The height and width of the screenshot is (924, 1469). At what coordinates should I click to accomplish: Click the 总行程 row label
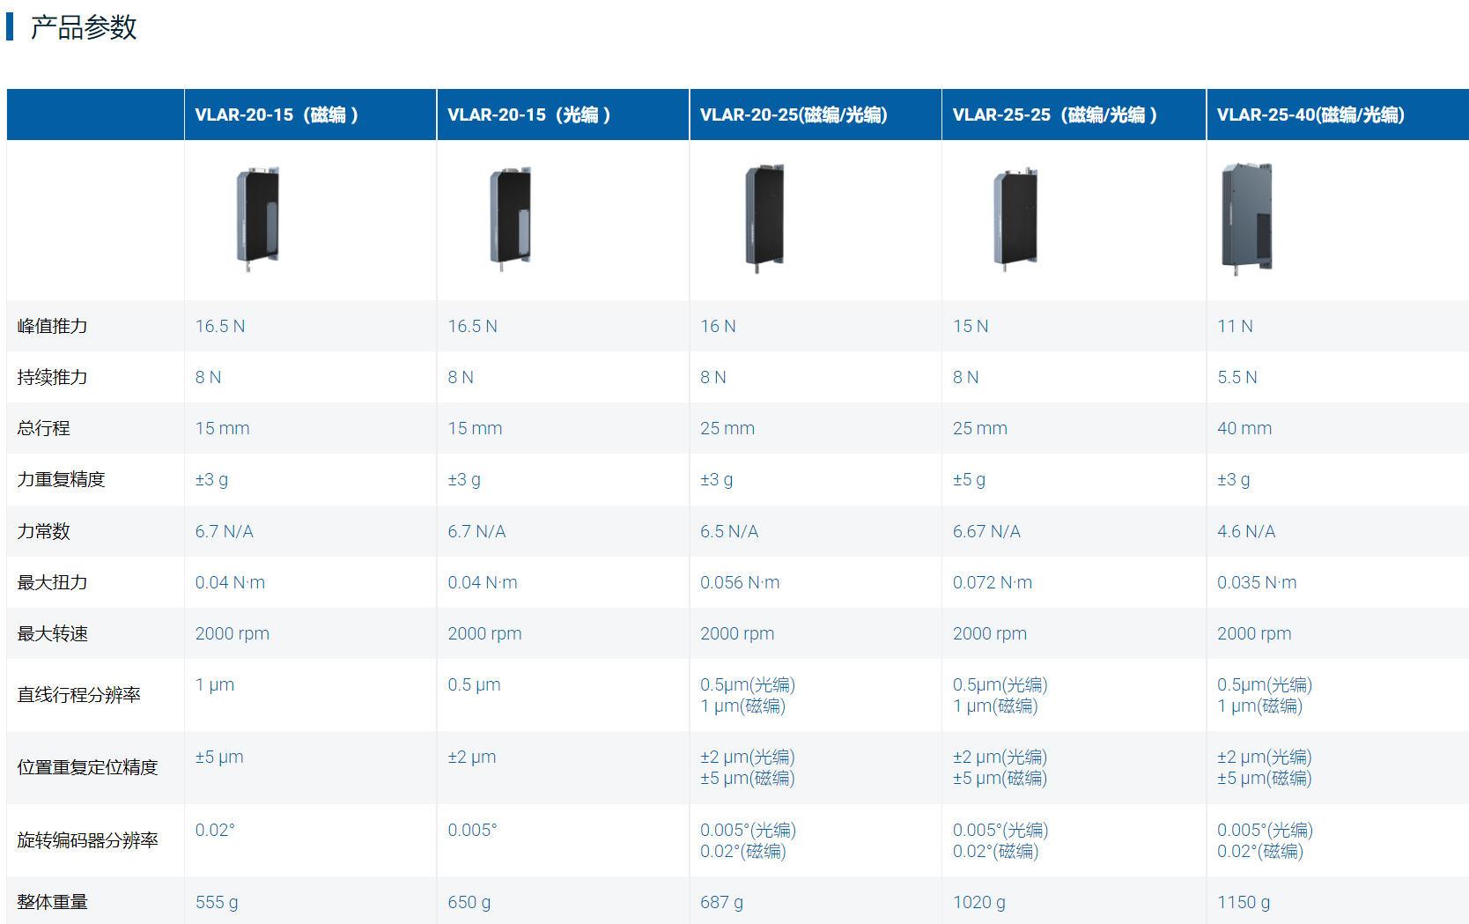coord(43,428)
